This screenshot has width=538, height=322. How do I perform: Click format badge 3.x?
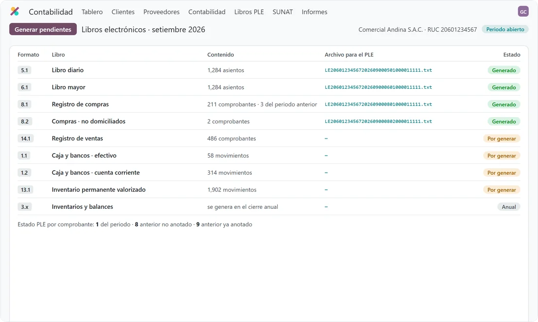[25, 207]
